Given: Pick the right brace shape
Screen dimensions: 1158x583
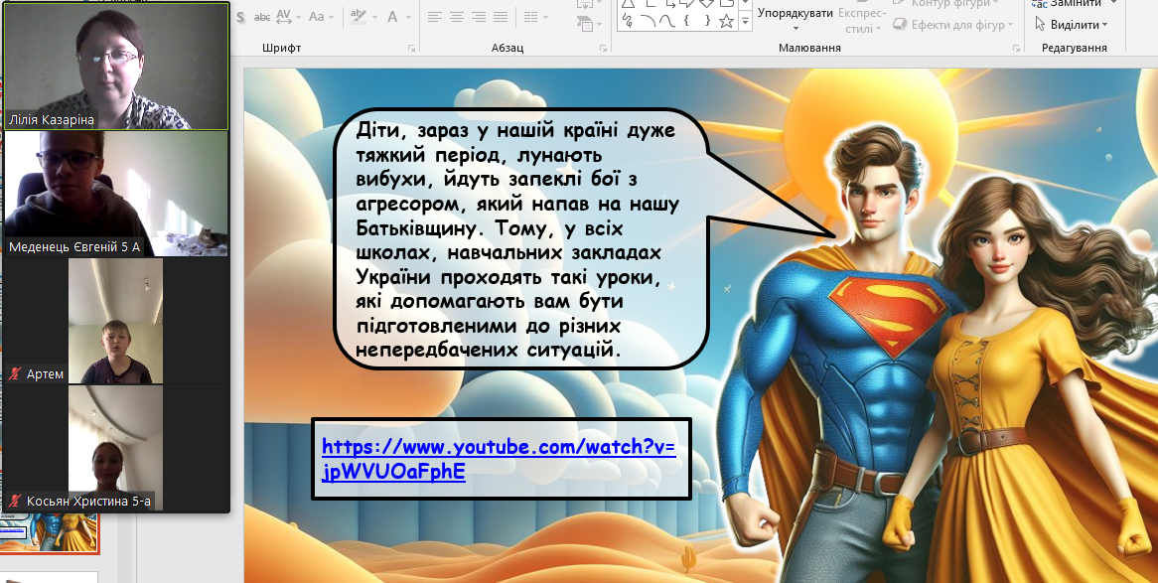Looking at the screenshot, I should pyautogui.click(x=706, y=21).
